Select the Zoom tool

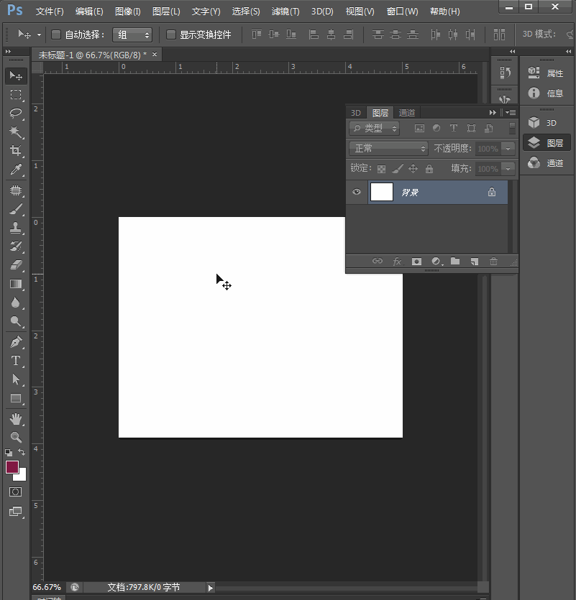(16, 437)
